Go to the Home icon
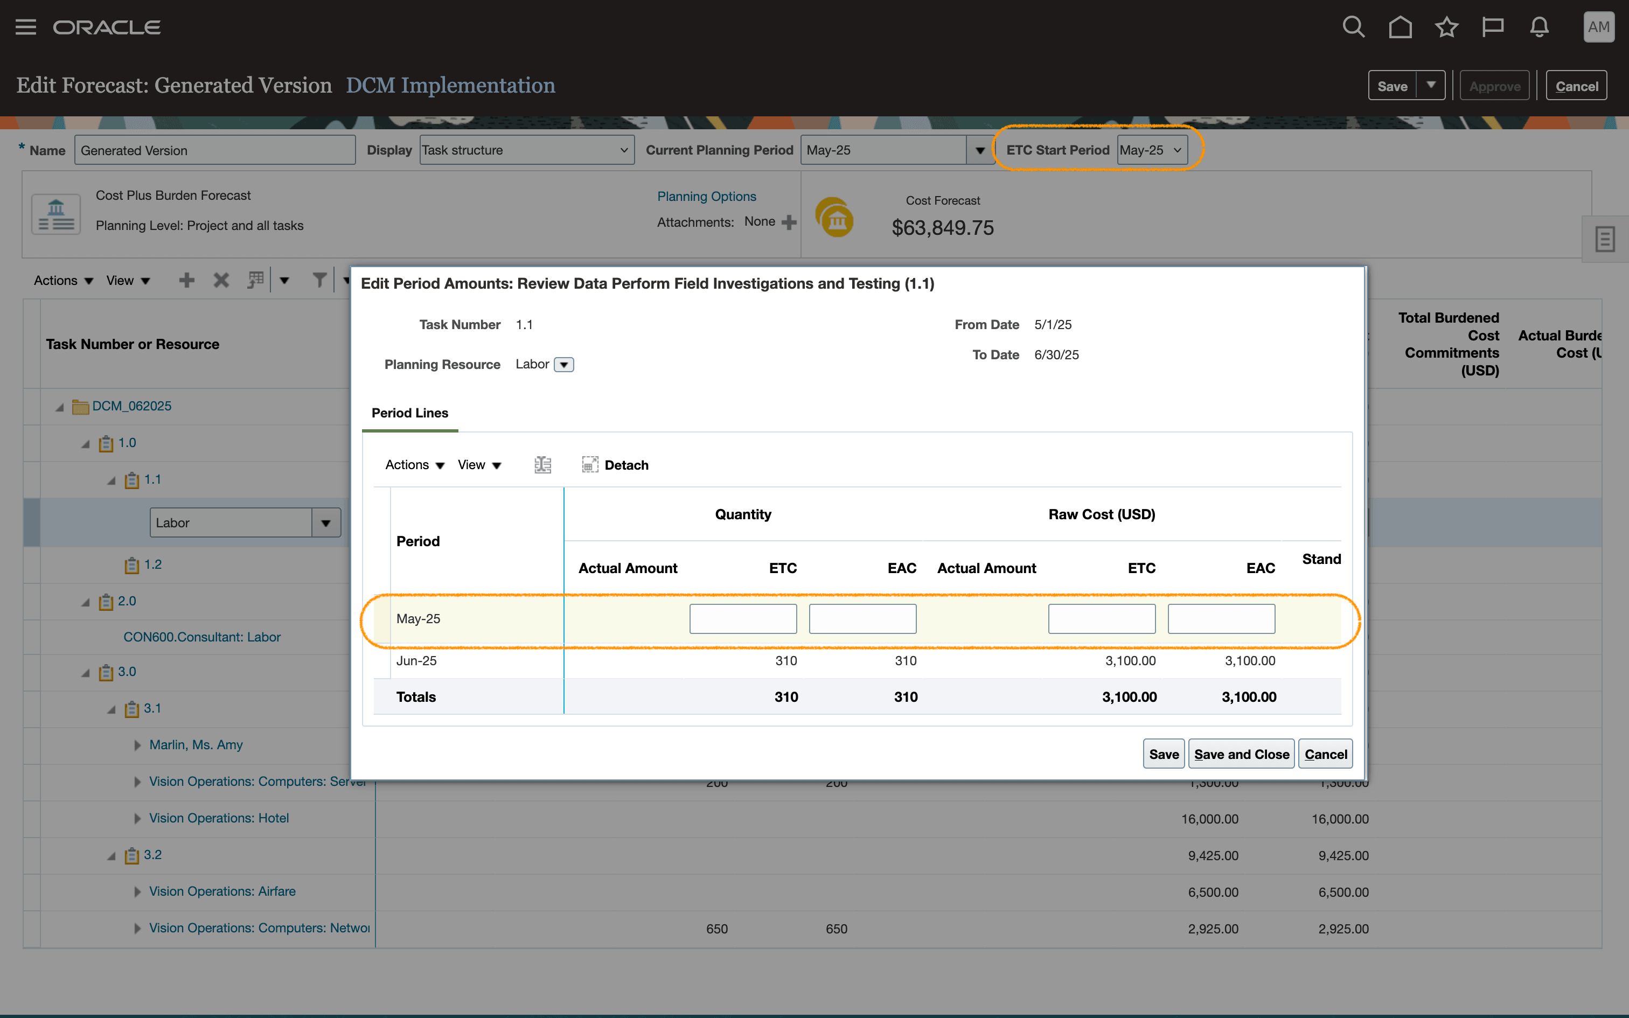The width and height of the screenshot is (1629, 1018). [x=1400, y=27]
